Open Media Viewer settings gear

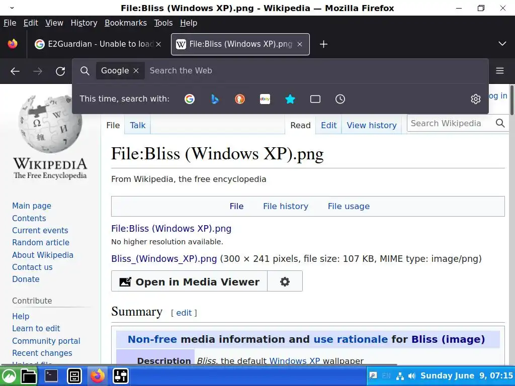tap(285, 281)
